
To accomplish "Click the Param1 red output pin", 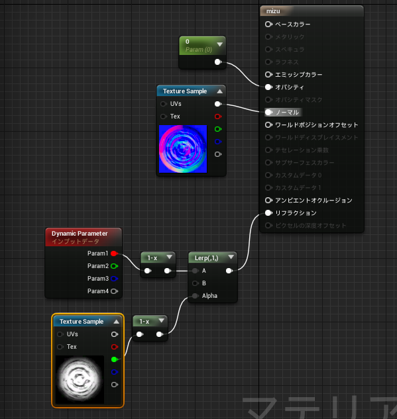I will [114, 254].
